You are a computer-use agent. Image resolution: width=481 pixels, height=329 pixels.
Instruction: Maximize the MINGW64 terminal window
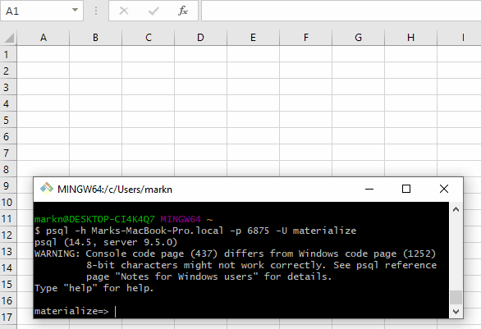406,189
